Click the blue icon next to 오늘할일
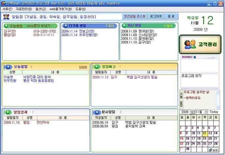This screenshot has height=155, width=225. pyautogui.click(x=8, y=67)
